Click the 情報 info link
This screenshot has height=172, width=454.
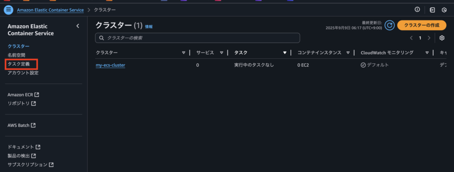tap(149, 27)
